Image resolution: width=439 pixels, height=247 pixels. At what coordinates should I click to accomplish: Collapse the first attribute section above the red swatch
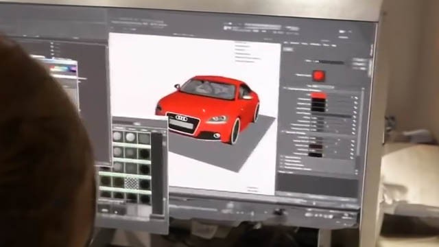click(x=285, y=89)
